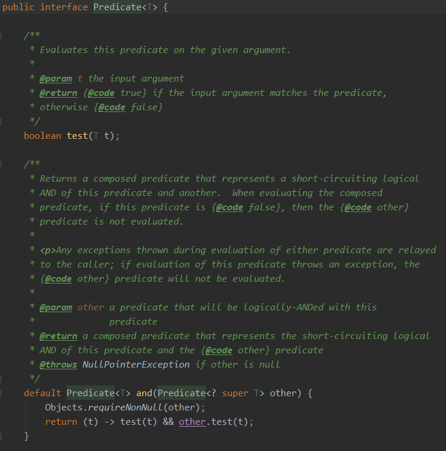Click 'evaluated.' in 'predicate is not evaluated.'
This screenshot has height=451, width=446.
click(157, 222)
